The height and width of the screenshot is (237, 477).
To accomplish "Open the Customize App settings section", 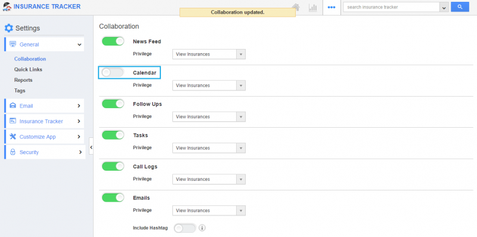I will tap(44, 137).
